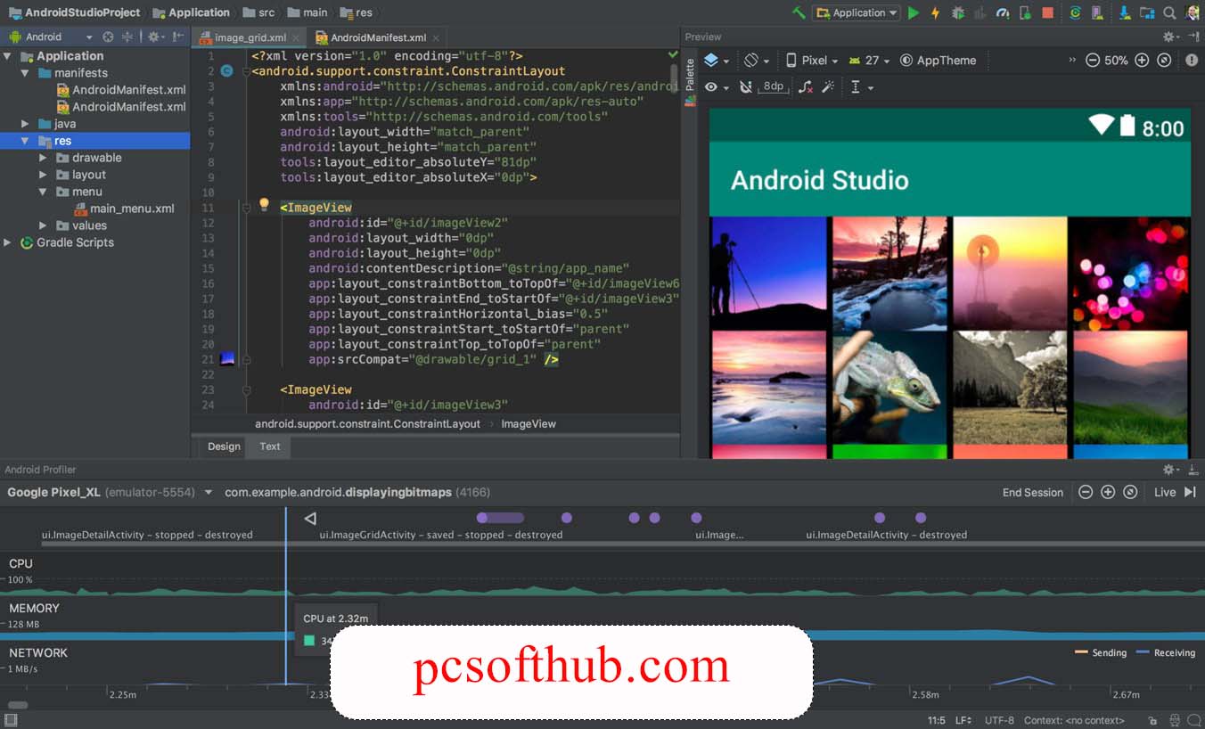Open the SDK Manager download arrow icon
The width and height of the screenshot is (1205, 729).
[x=1125, y=12]
